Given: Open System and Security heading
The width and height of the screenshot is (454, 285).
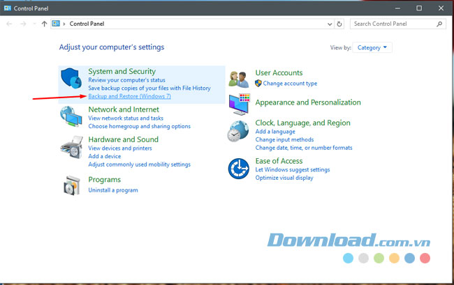Looking at the screenshot, I should click(x=122, y=71).
